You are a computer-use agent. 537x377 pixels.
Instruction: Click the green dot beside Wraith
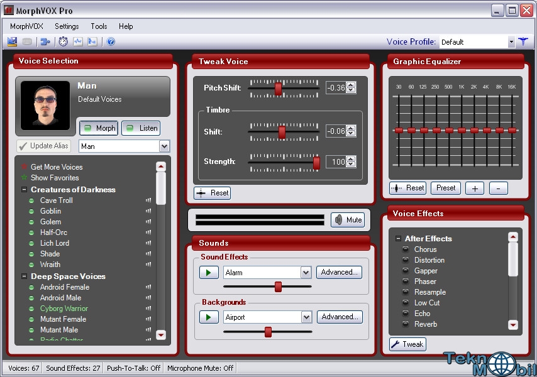click(x=31, y=265)
